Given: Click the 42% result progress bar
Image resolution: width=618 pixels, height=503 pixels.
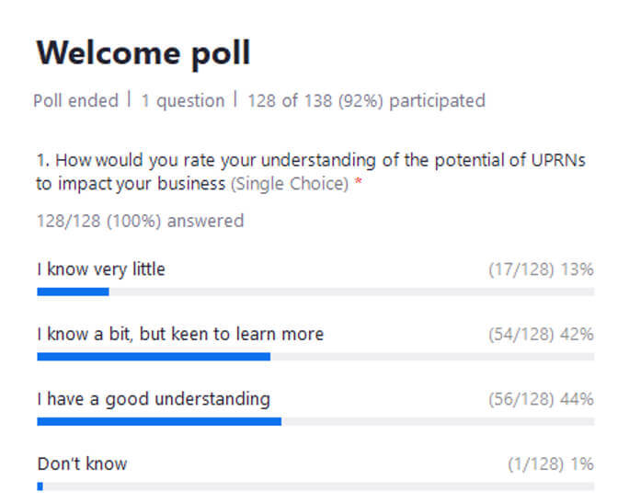Looking at the screenshot, I should tap(315, 357).
